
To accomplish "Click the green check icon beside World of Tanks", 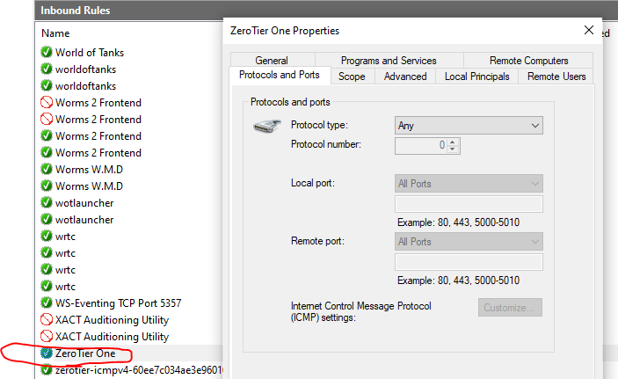I will coord(47,53).
